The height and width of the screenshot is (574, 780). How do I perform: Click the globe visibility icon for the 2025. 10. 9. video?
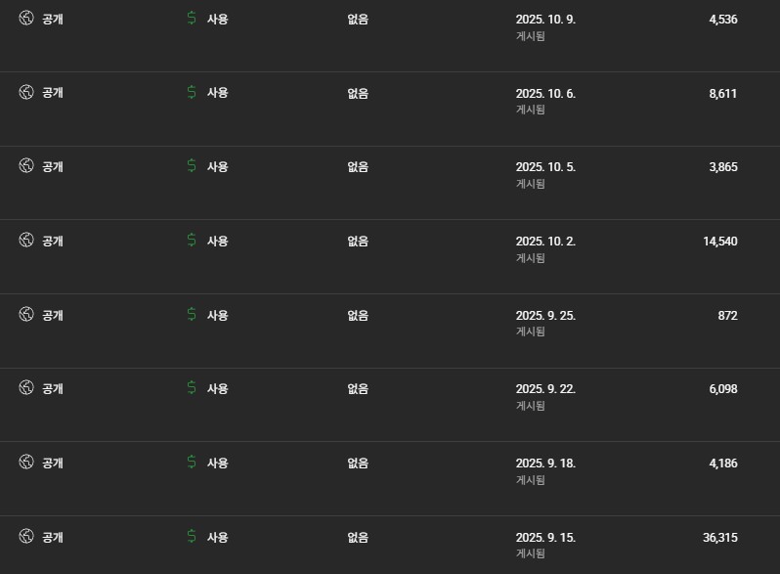coord(26,19)
